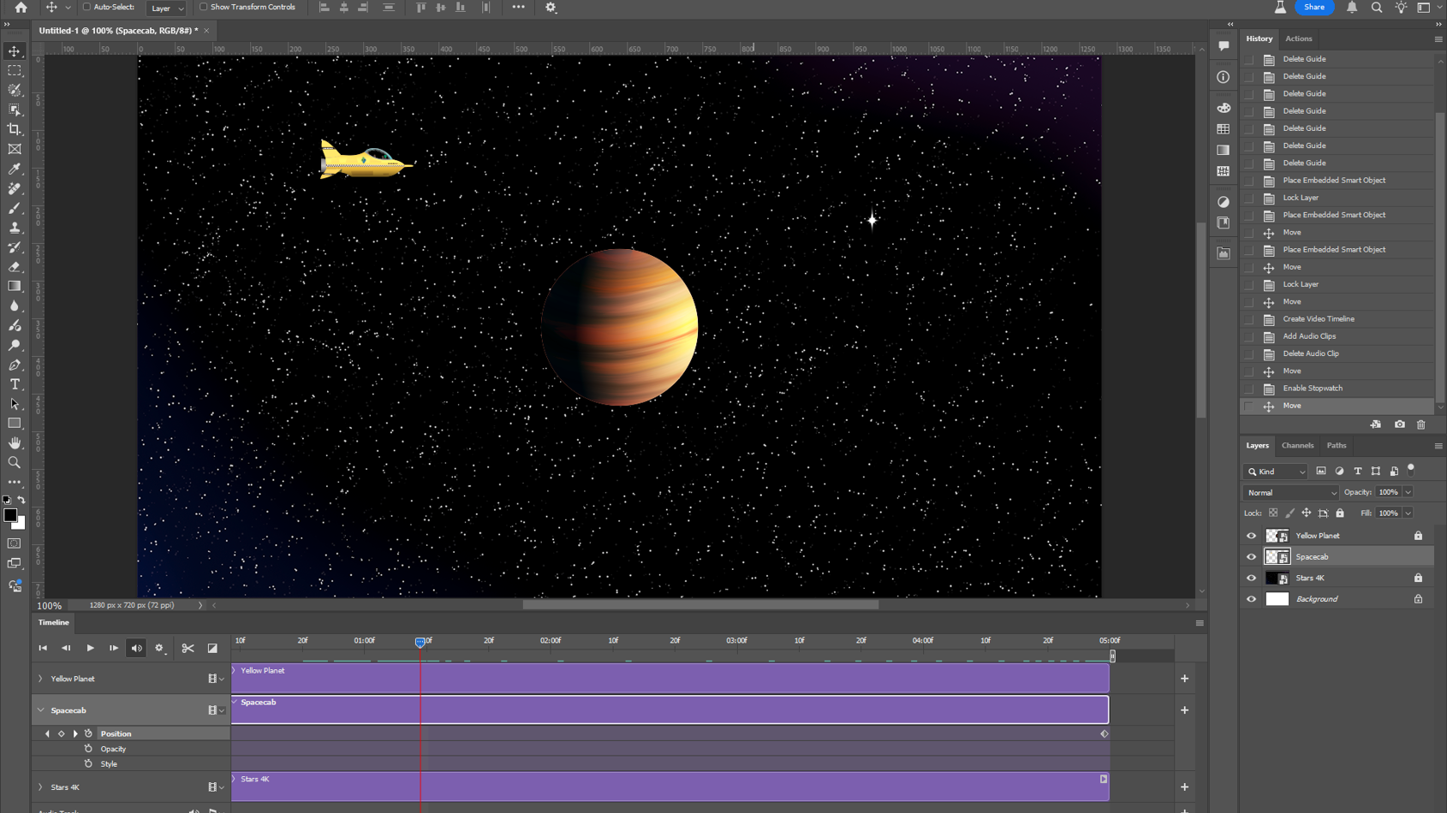Play the timeline animation

coord(90,649)
